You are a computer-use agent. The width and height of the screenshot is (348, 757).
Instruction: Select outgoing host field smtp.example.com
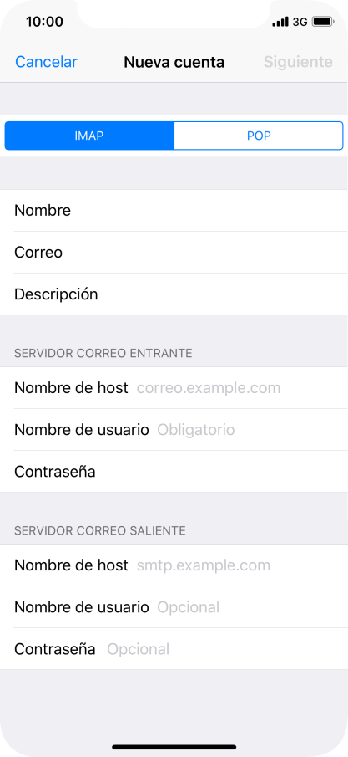(x=174, y=565)
